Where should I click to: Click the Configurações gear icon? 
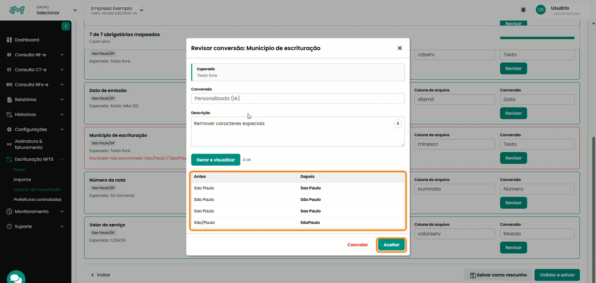pos(9,130)
